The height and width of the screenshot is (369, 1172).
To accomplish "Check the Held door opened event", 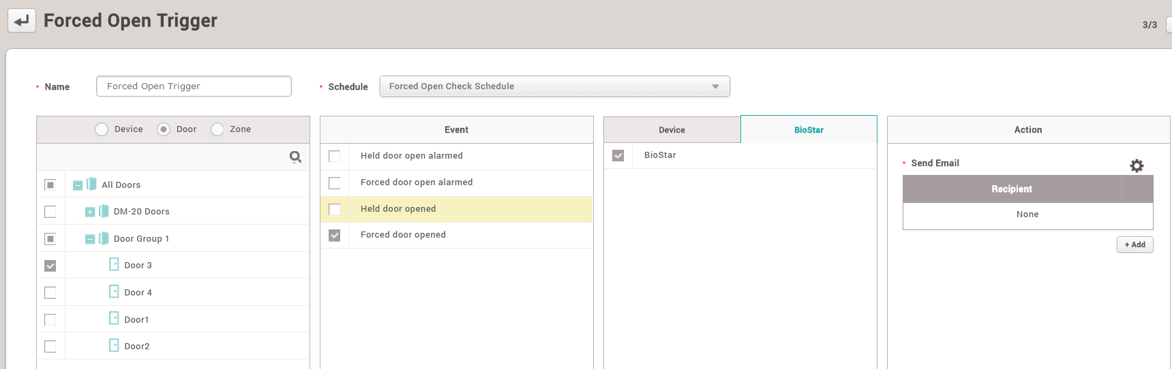I will coord(335,209).
